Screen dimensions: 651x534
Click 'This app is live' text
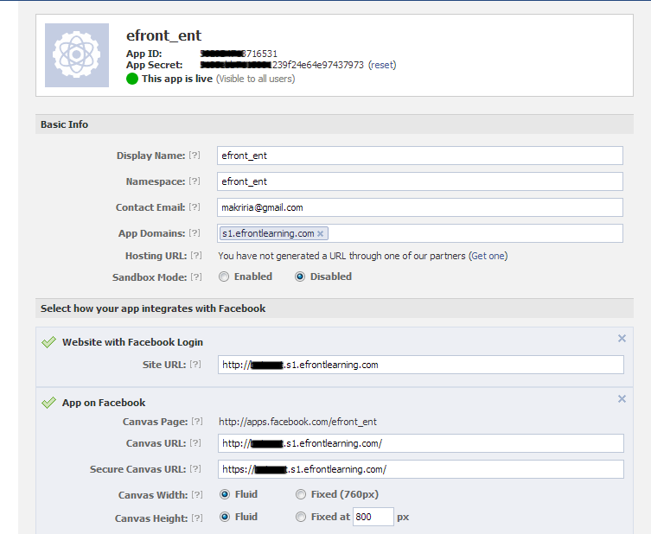click(x=177, y=79)
